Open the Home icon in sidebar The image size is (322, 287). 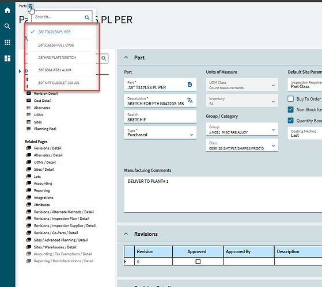[7, 10]
